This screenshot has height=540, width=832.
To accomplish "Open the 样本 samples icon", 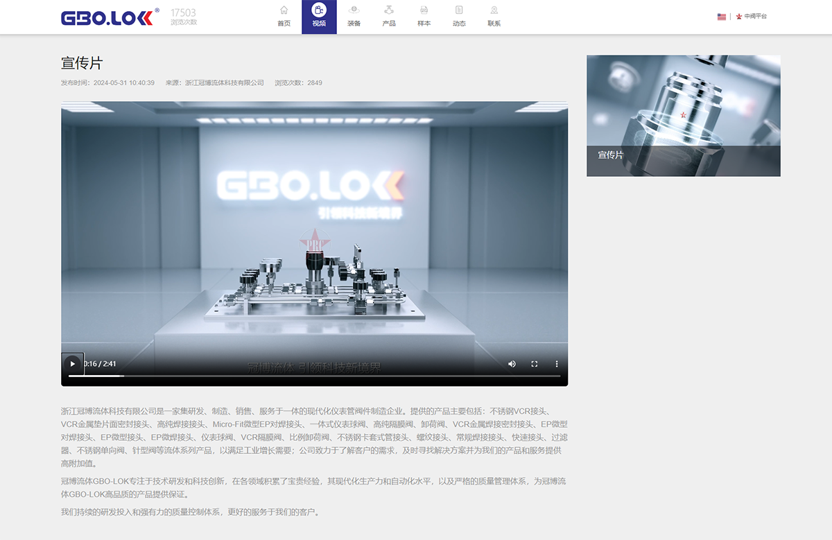I will tap(424, 10).
